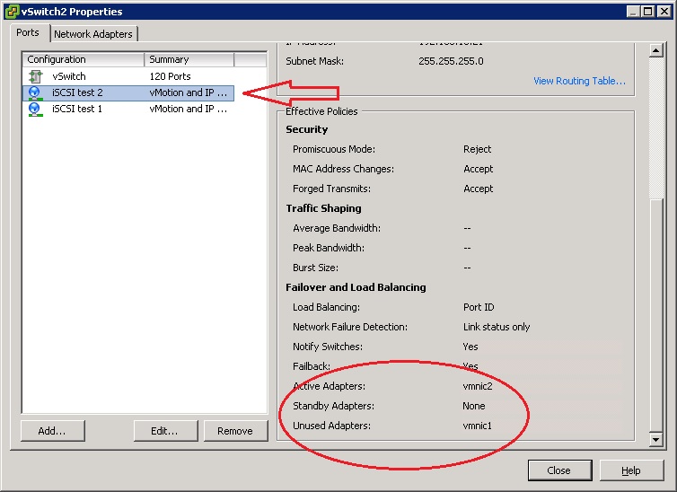Select the iSCSI test 1 row label
Image resolution: width=677 pixels, height=492 pixels.
pos(77,110)
